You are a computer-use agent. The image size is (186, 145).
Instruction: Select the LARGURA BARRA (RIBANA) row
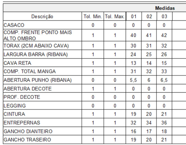click(x=95, y=54)
